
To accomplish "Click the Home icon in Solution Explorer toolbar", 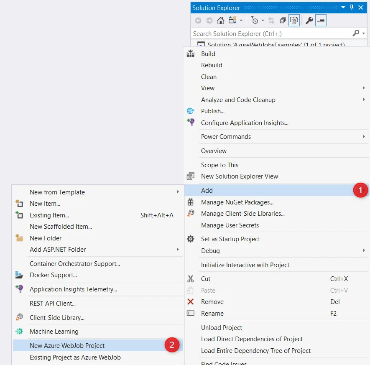I will click(x=221, y=20).
